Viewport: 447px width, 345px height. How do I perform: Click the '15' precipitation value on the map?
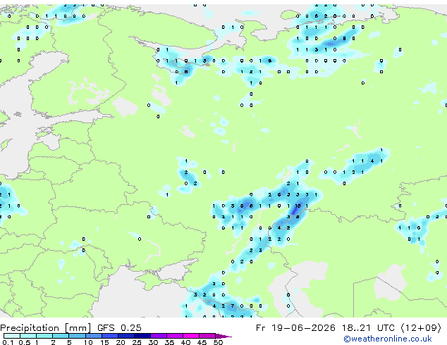tap(298, 206)
